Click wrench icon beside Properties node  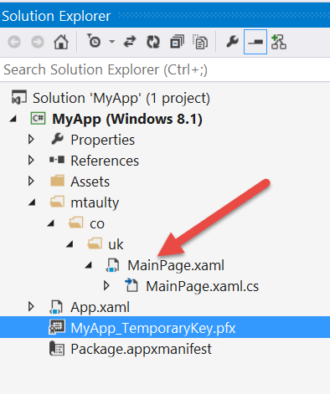[x=58, y=139]
